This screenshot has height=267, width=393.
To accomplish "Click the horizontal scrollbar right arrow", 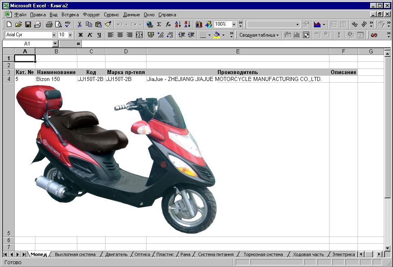I will (380, 254).
